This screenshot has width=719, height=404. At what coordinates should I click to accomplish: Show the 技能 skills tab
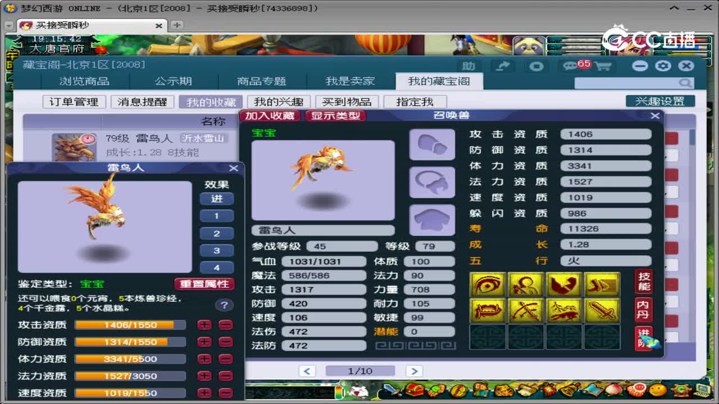pyautogui.click(x=644, y=281)
